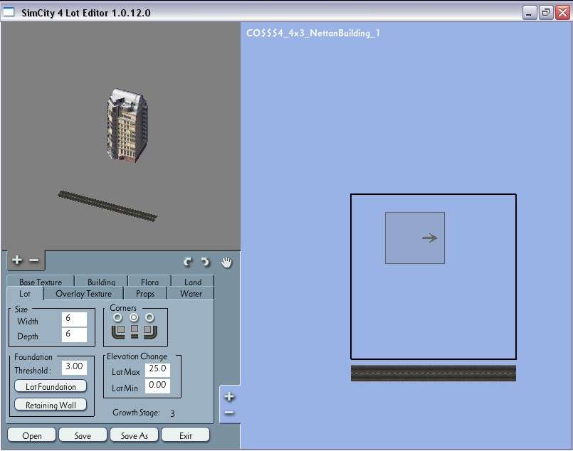Click the Open button

coord(32,435)
